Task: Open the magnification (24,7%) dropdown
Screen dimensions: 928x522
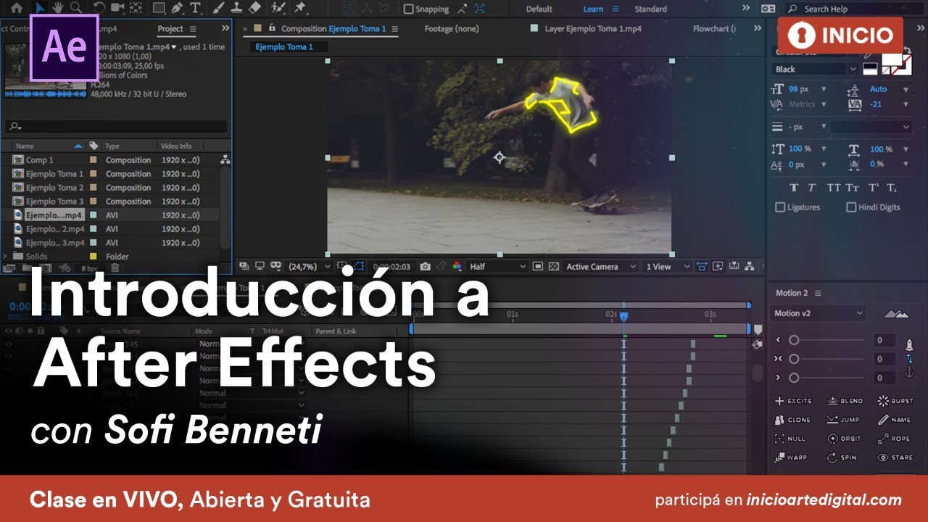Action: click(x=310, y=267)
